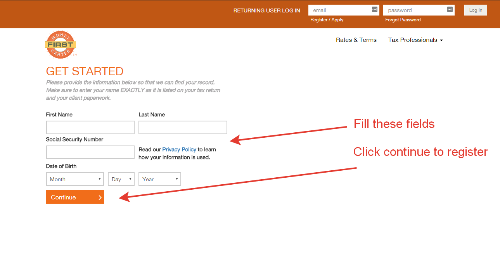500x258 pixels.
Task: Click the Date of Birth label
Action: (61, 166)
